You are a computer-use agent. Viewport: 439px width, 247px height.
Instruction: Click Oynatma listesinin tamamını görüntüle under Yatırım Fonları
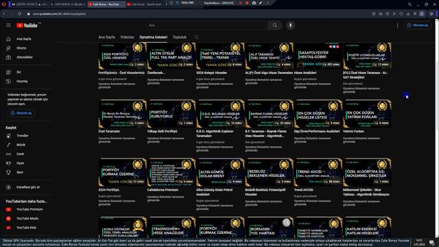click(x=361, y=140)
